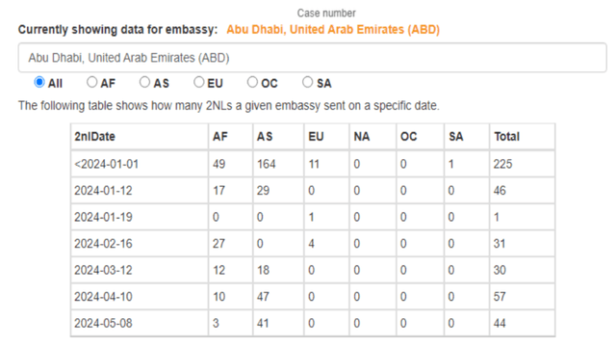The image size is (616, 347).
Task: Click the Case number label
Action: click(x=326, y=13)
